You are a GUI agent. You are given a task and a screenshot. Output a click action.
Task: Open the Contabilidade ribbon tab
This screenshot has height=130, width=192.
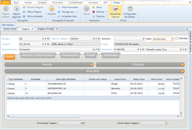coord(76,2)
